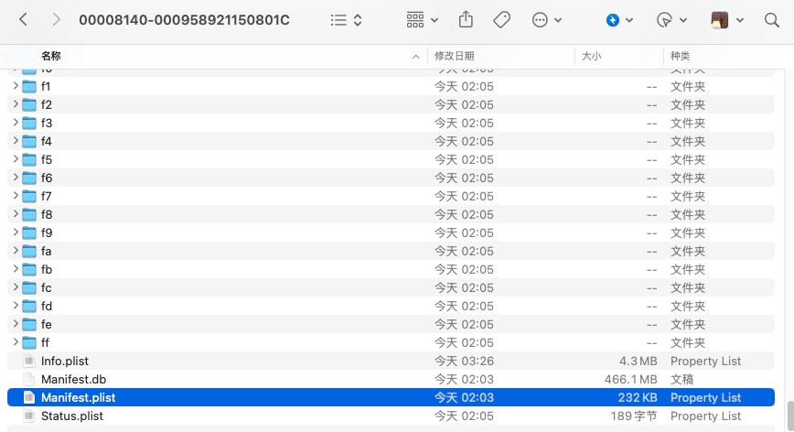The width and height of the screenshot is (794, 432).
Task: Open the ellipsis action menu
Action: [546, 20]
